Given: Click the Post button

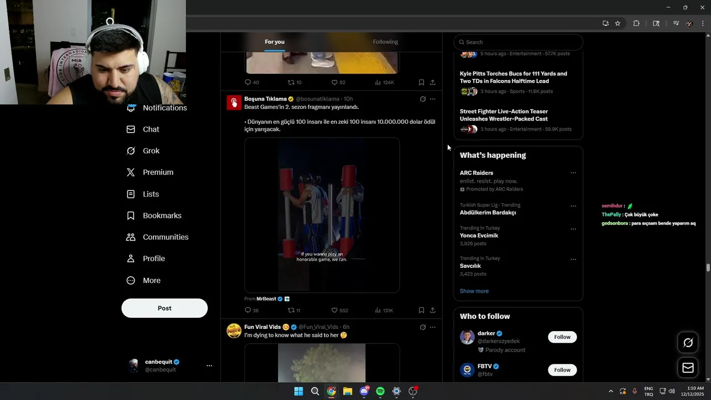Looking at the screenshot, I should [164, 308].
